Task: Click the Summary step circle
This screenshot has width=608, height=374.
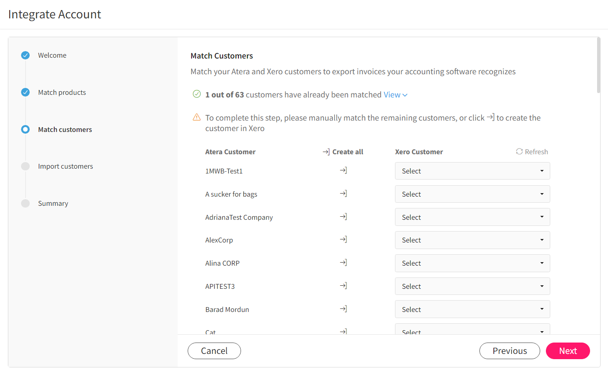Action: 25,204
